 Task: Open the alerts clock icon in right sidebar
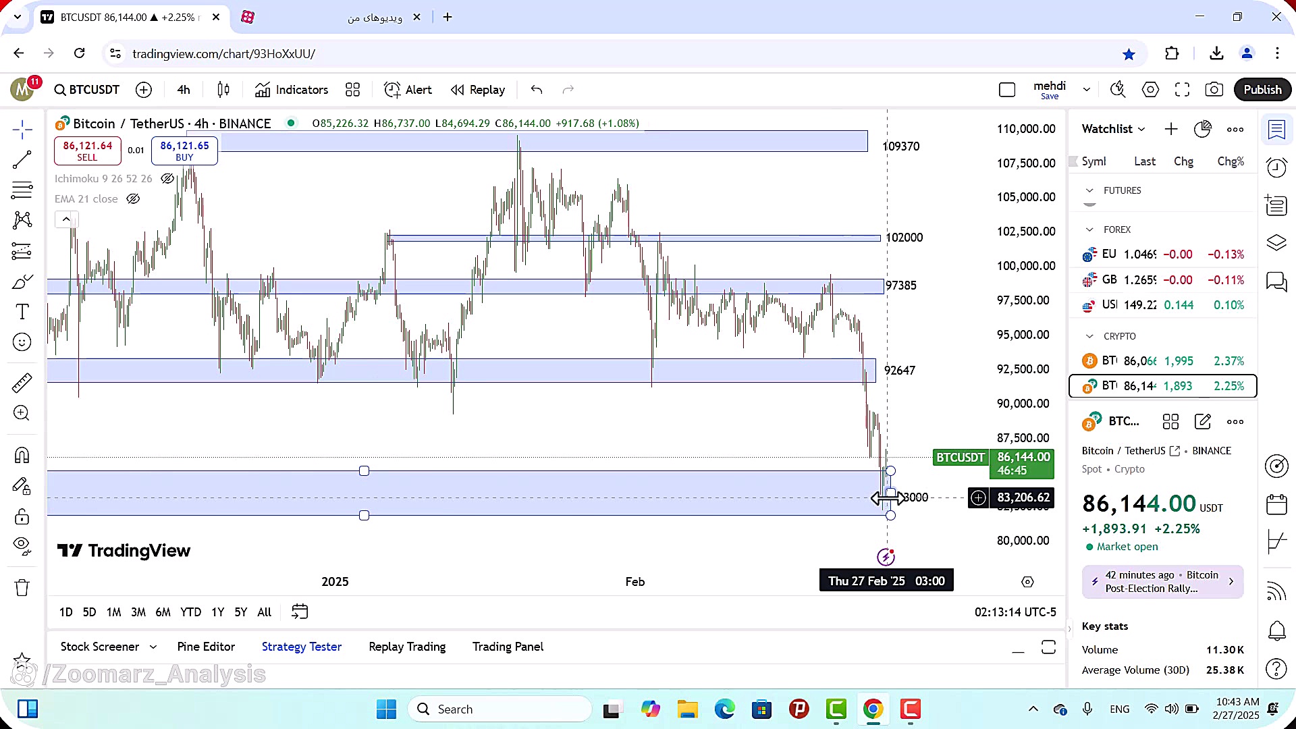click(x=1276, y=167)
